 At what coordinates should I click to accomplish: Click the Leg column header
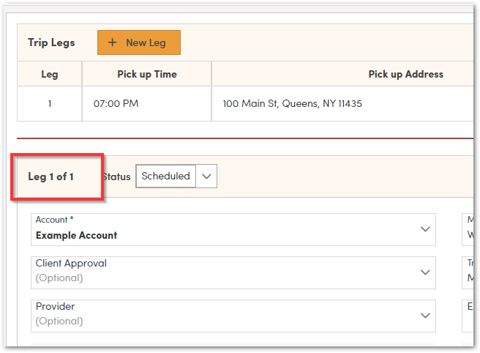point(50,74)
